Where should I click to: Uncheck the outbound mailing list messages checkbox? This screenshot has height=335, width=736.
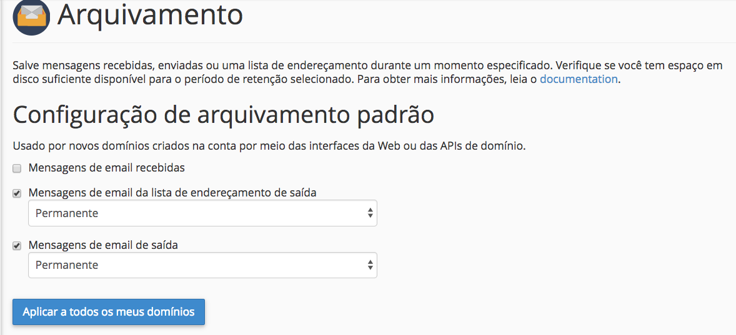[x=17, y=193]
